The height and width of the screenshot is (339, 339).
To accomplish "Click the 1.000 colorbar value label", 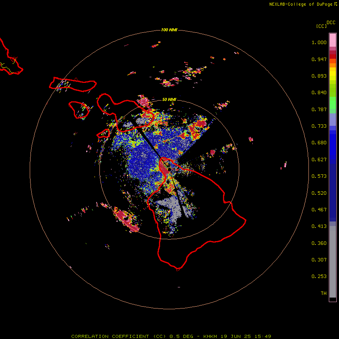I will 319,42.
